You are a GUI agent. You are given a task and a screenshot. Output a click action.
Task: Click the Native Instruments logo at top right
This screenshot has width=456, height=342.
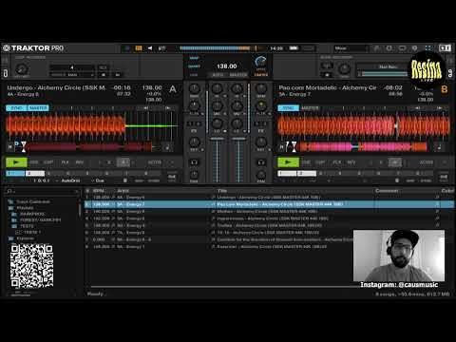click(x=445, y=48)
